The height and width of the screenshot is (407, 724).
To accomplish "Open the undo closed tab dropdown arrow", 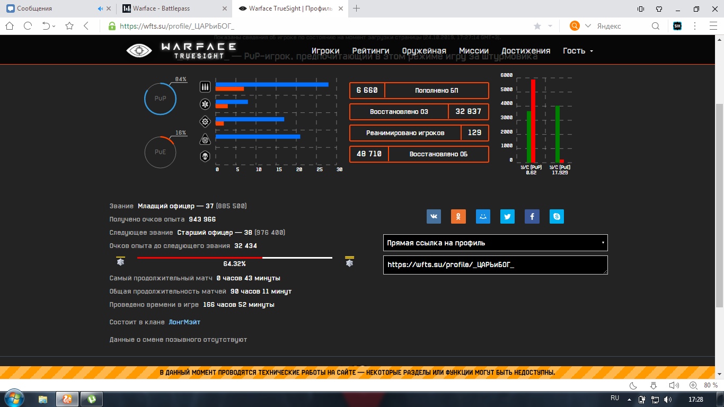I will pyautogui.click(x=54, y=26).
